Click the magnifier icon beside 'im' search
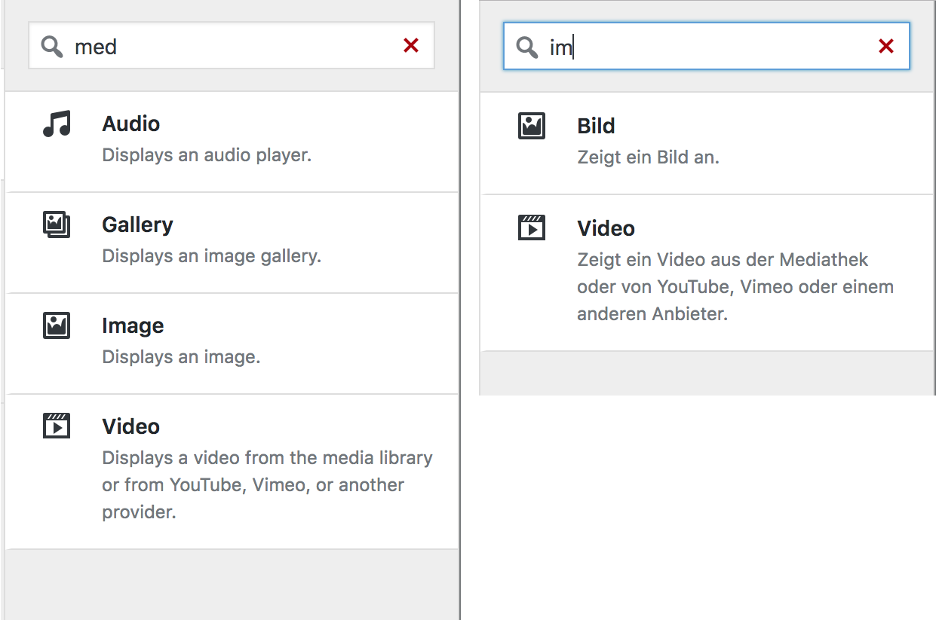936x620 pixels. [x=527, y=47]
